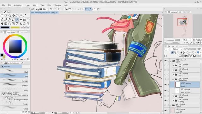Open the File menu
The width and height of the screenshot is (202, 114).
point(3,5)
